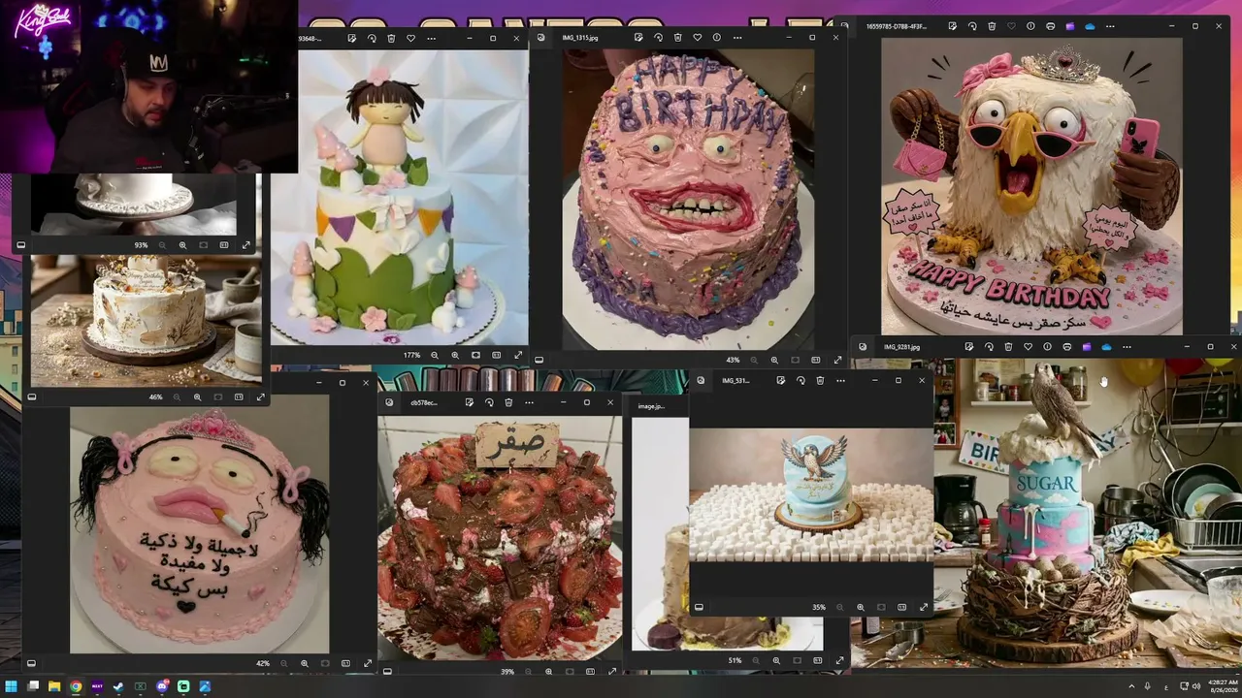The width and height of the screenshot is (1242, 698).
Task: Delete the image in the IMG_531 window
Action: [820, 381]
